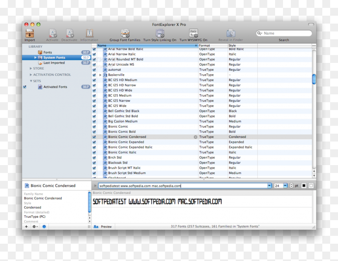Toggle checkbox for Baskerville
This screenshot has height=261, width=338.
[94, 75]
